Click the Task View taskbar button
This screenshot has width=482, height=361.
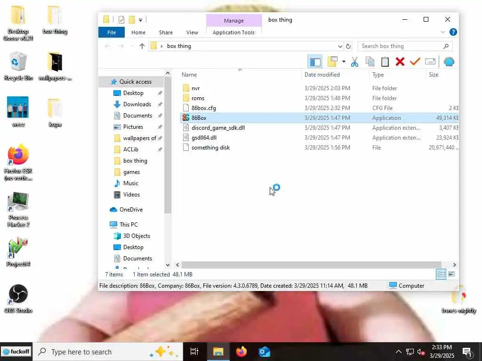point(194,352)
